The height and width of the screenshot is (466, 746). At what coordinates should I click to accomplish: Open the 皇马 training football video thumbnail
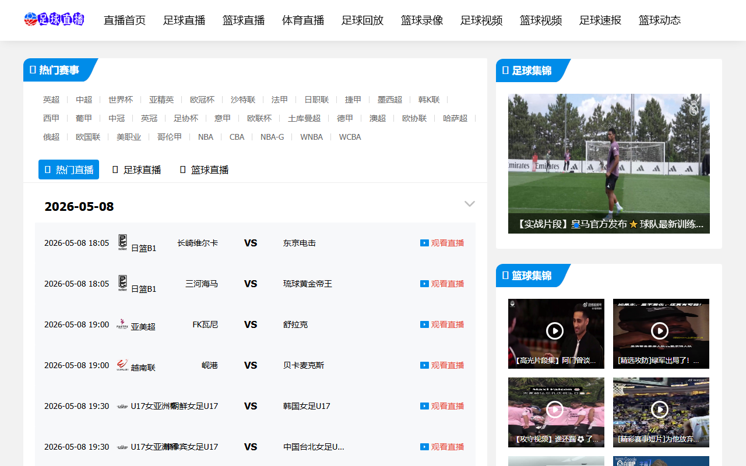[609, 164]
